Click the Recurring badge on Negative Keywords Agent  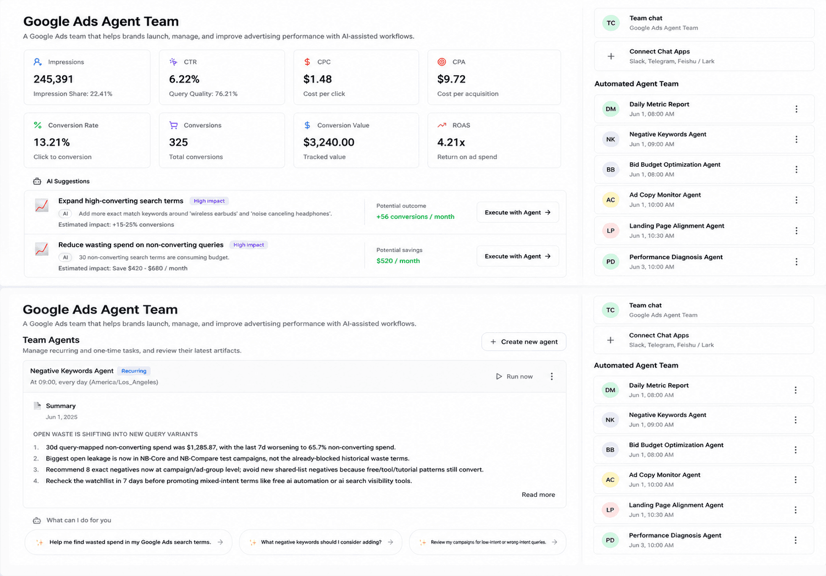pyautogui.click(x=134, y=371)
